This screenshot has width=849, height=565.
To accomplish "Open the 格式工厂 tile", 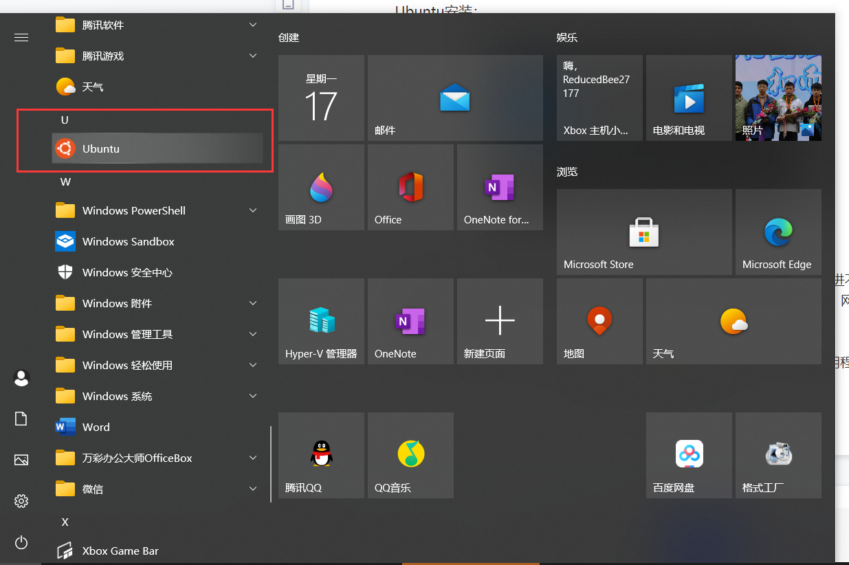I will point(778,455).
